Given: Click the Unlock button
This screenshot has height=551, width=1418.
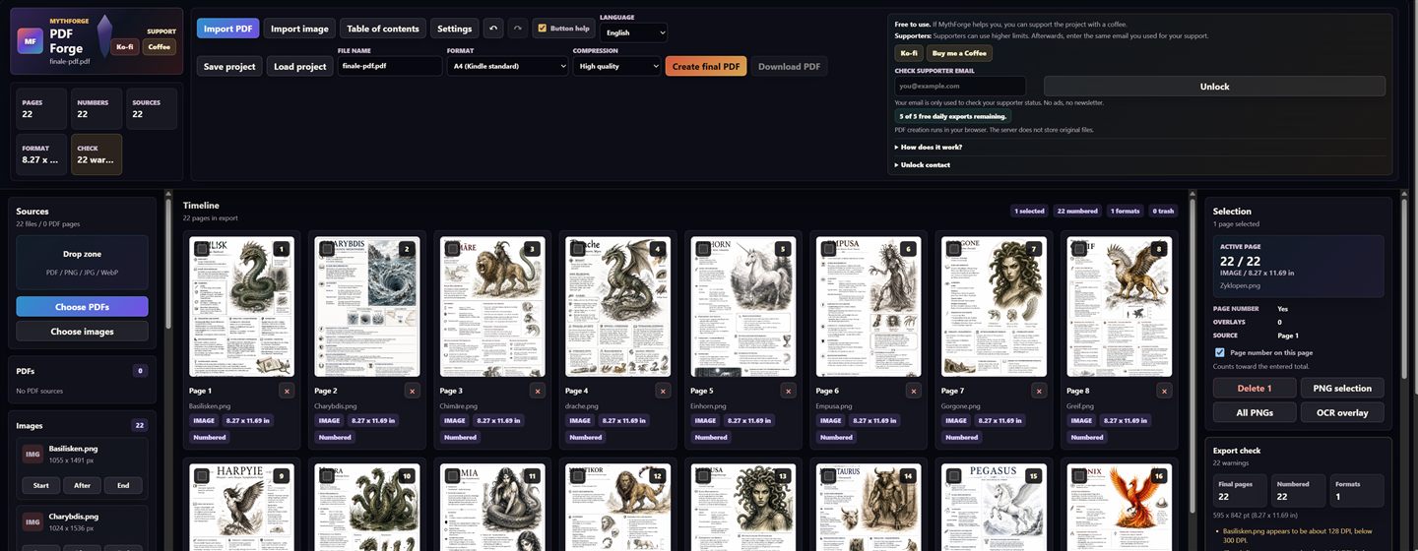Looking at the screenshot, I should (x=1214, y=87).
